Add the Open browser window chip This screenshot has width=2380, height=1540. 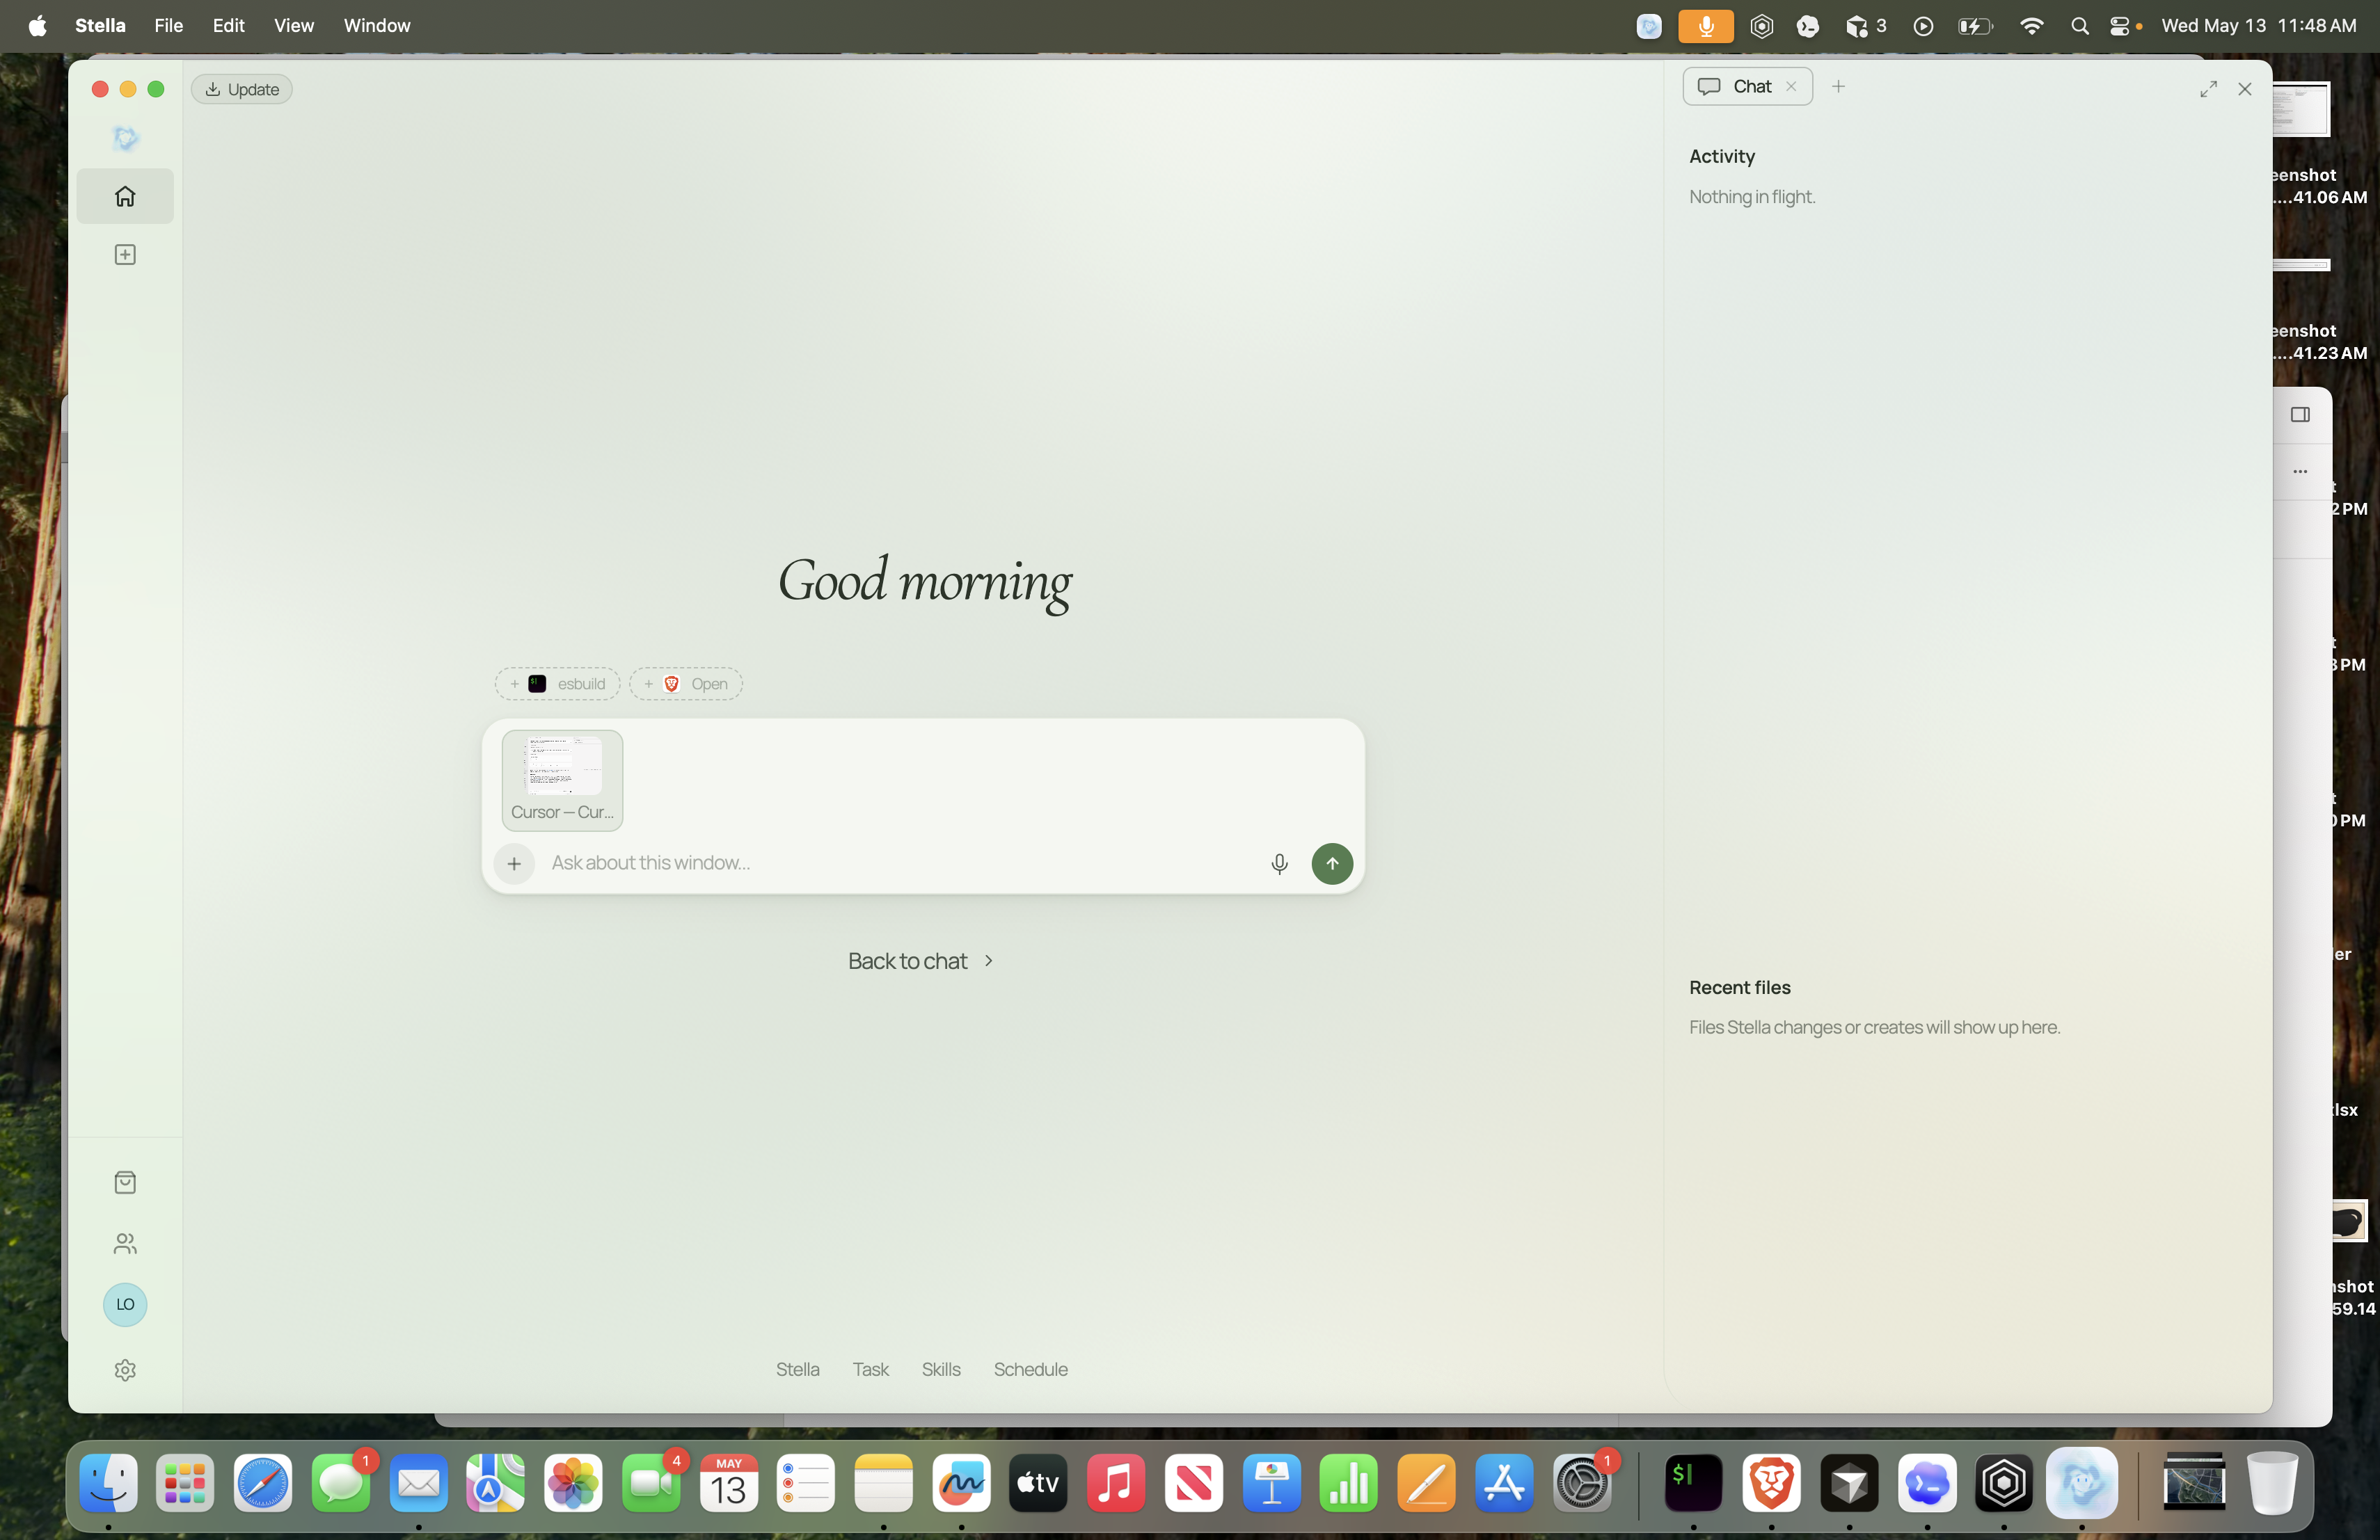click(x=686, y=684)
